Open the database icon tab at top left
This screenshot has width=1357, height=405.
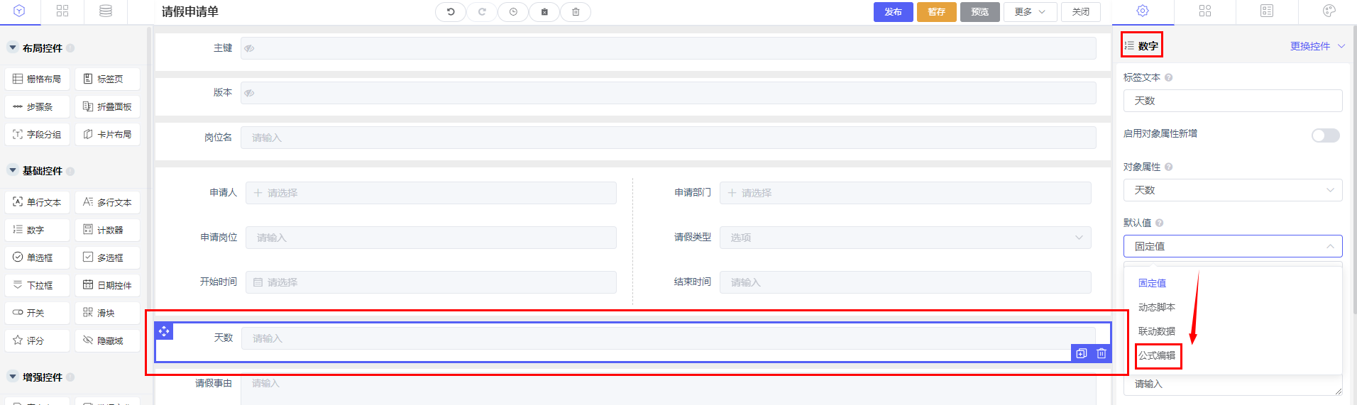106,11
